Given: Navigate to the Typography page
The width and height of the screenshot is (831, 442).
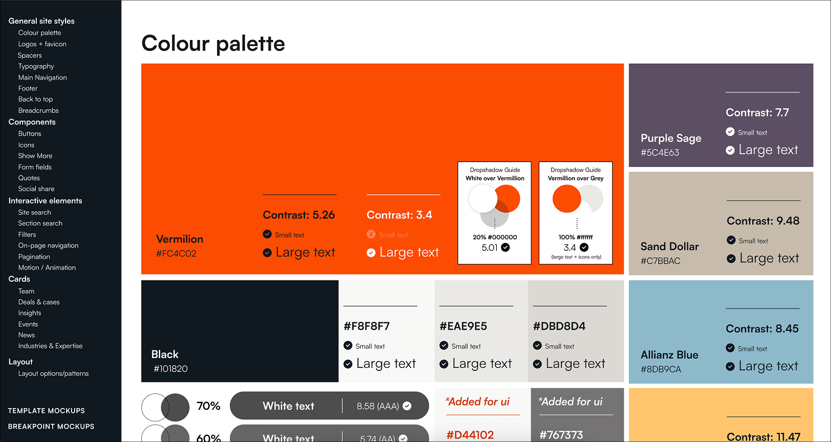Looking at the screenshot, I should [36, 66].
